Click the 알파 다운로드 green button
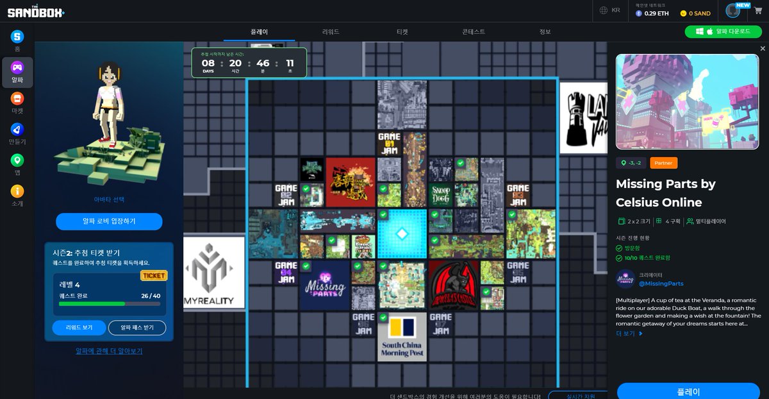This screenshot has height=399, width=769. [722, 31]
